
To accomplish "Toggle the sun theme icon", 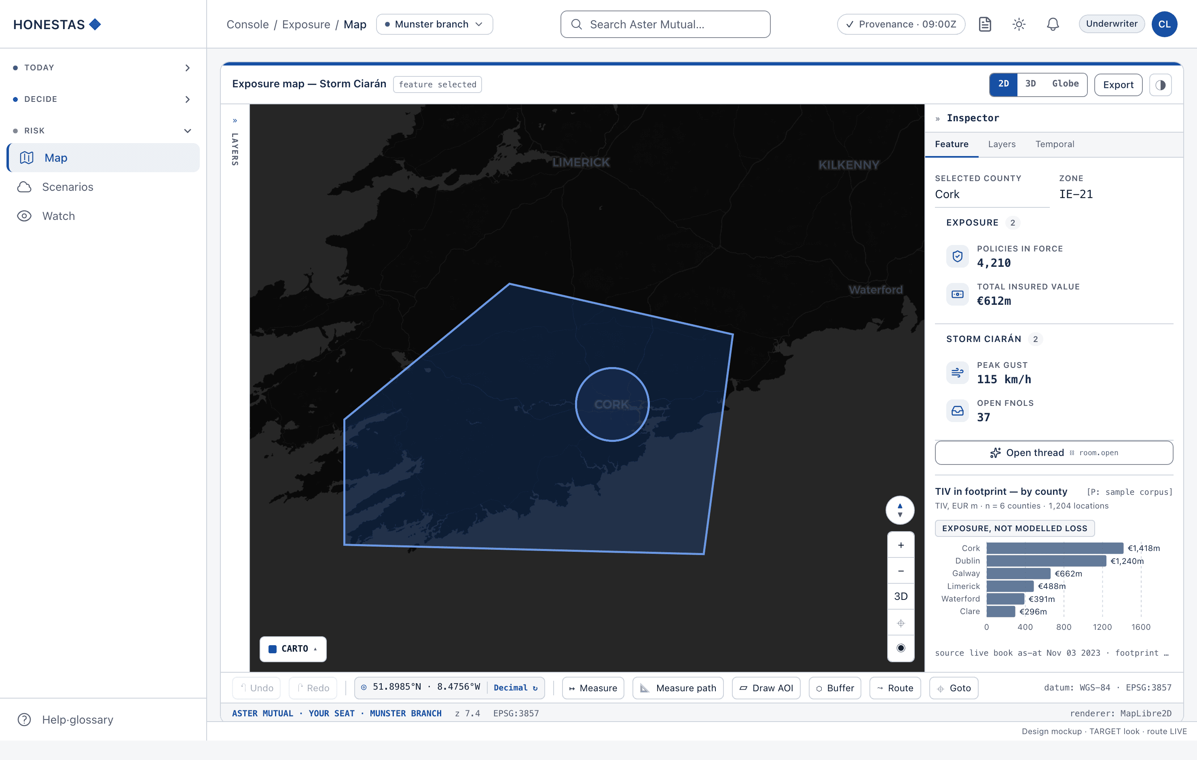I will click(x=1019, y=24).
